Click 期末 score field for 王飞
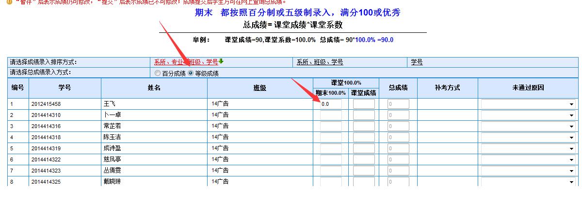This screenshot has width=582, height=217. click(x=331, y=104)
